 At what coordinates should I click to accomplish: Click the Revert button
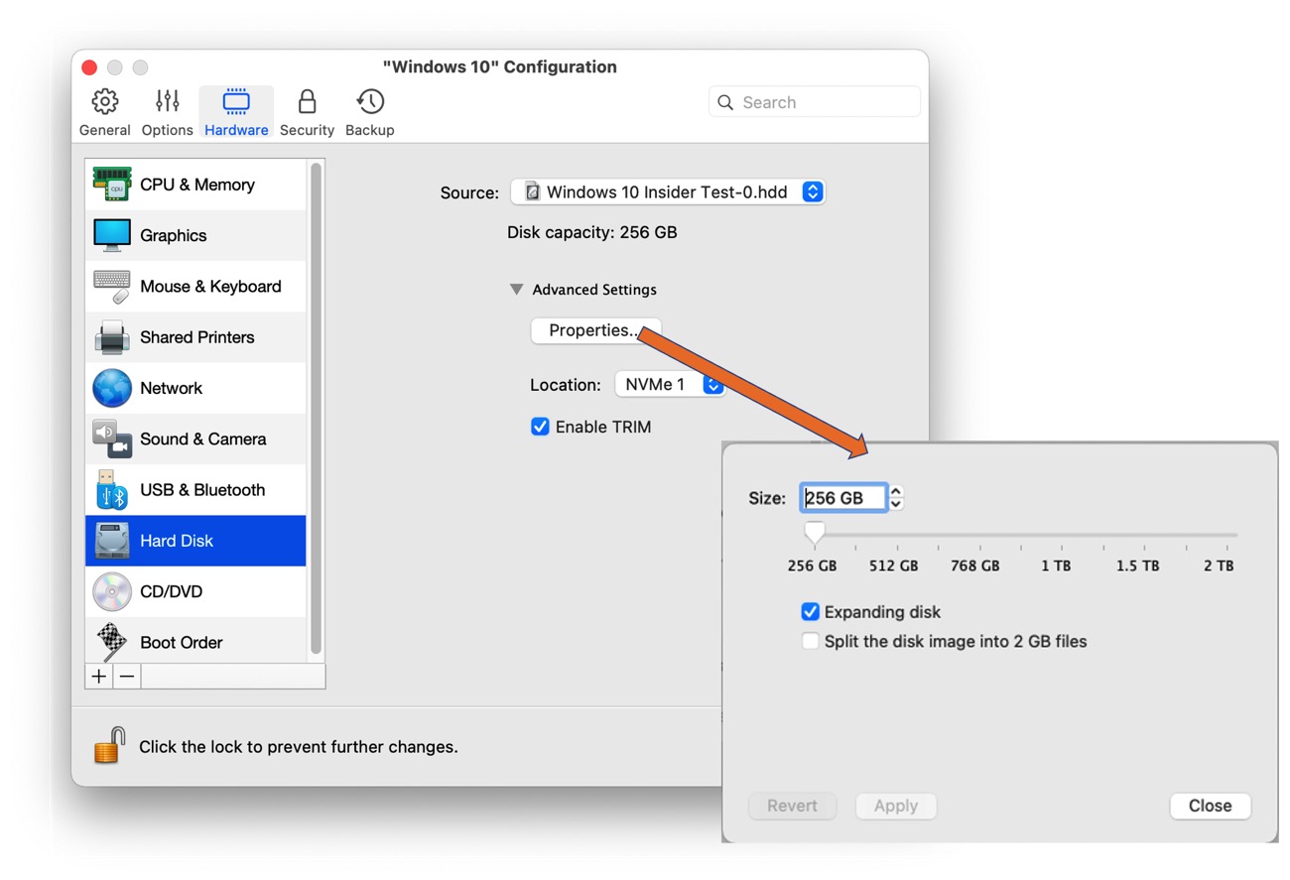point(792,806)
